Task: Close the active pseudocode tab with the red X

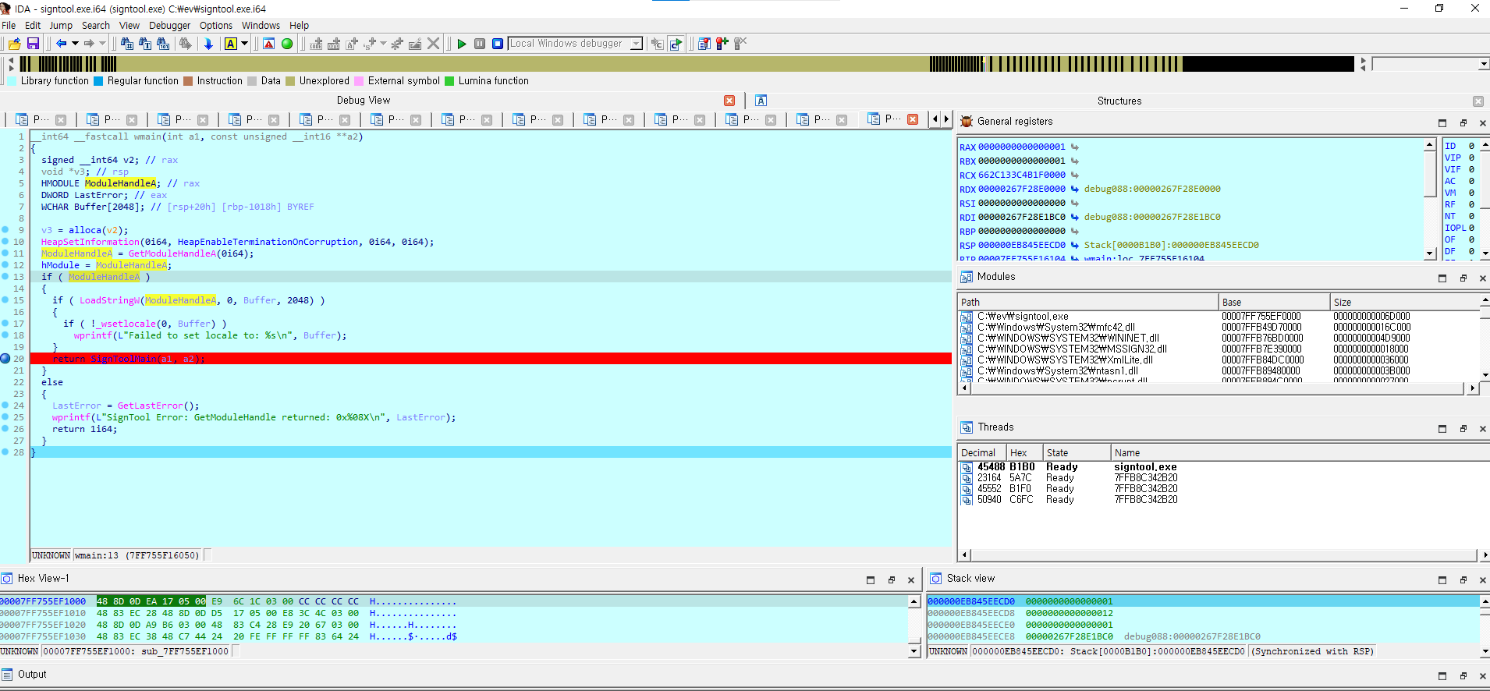Action: pyautogui.click(x=913, y=119)
